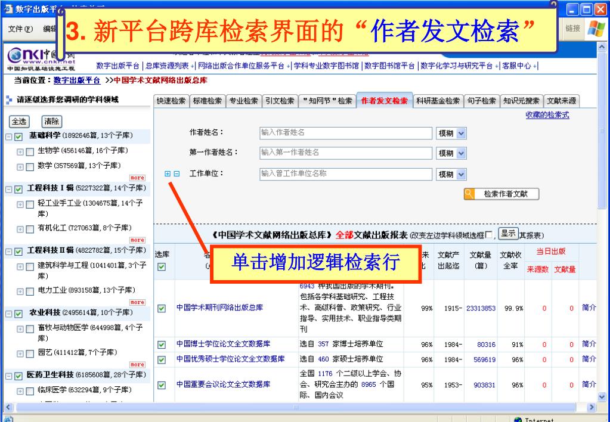Collapse 基础科学 tree node
610x422 pixels.
(8, 137)
